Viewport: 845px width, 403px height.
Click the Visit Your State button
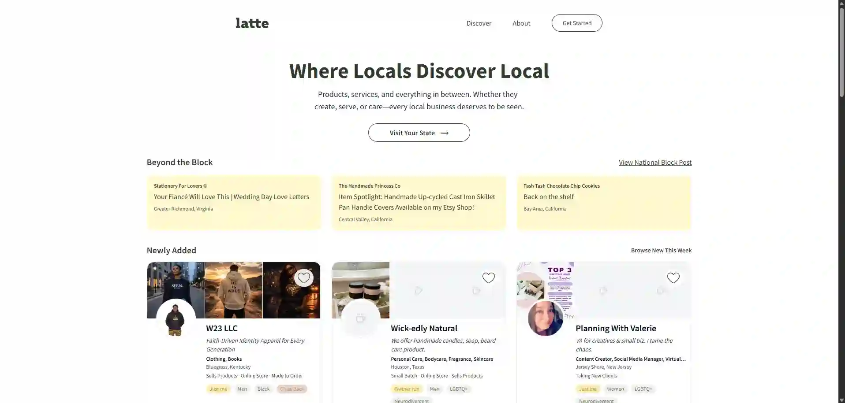(x=419, y=133)
